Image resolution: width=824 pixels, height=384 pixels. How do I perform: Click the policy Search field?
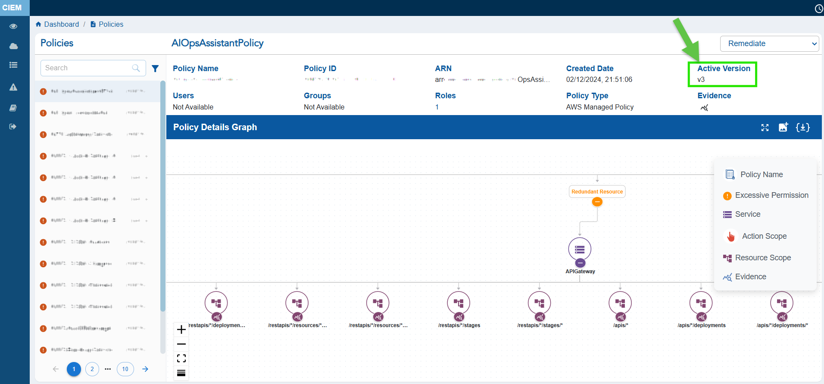click(x=86, y=68)
